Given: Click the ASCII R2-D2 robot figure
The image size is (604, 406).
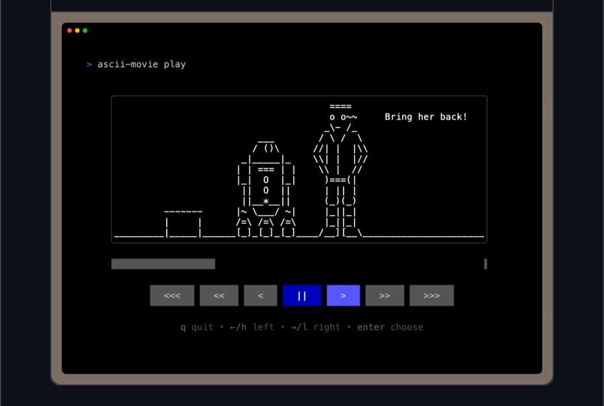Looking at the screenshot, I should pyautogui.click(x=266, y=189).
